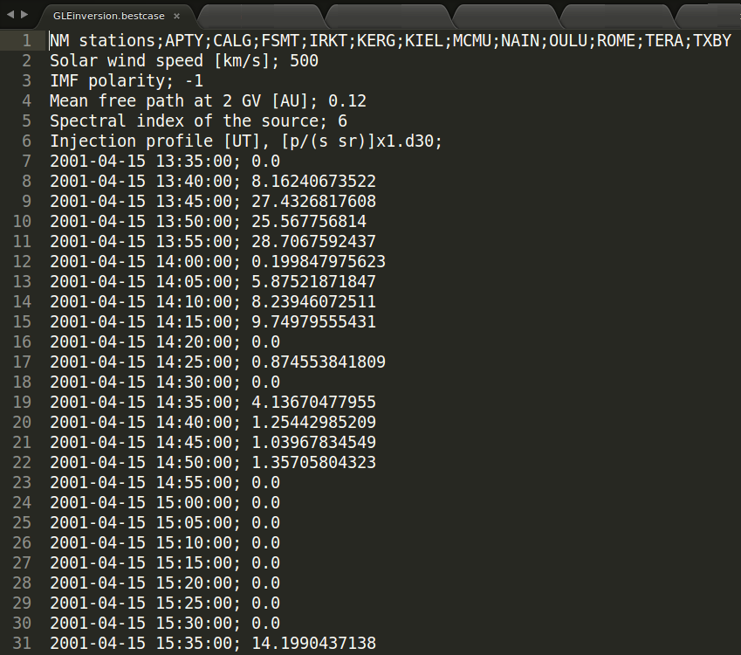Click the value 27.4326817608
The width and height of the screenshot is (741, 655).
click(314, 202)
